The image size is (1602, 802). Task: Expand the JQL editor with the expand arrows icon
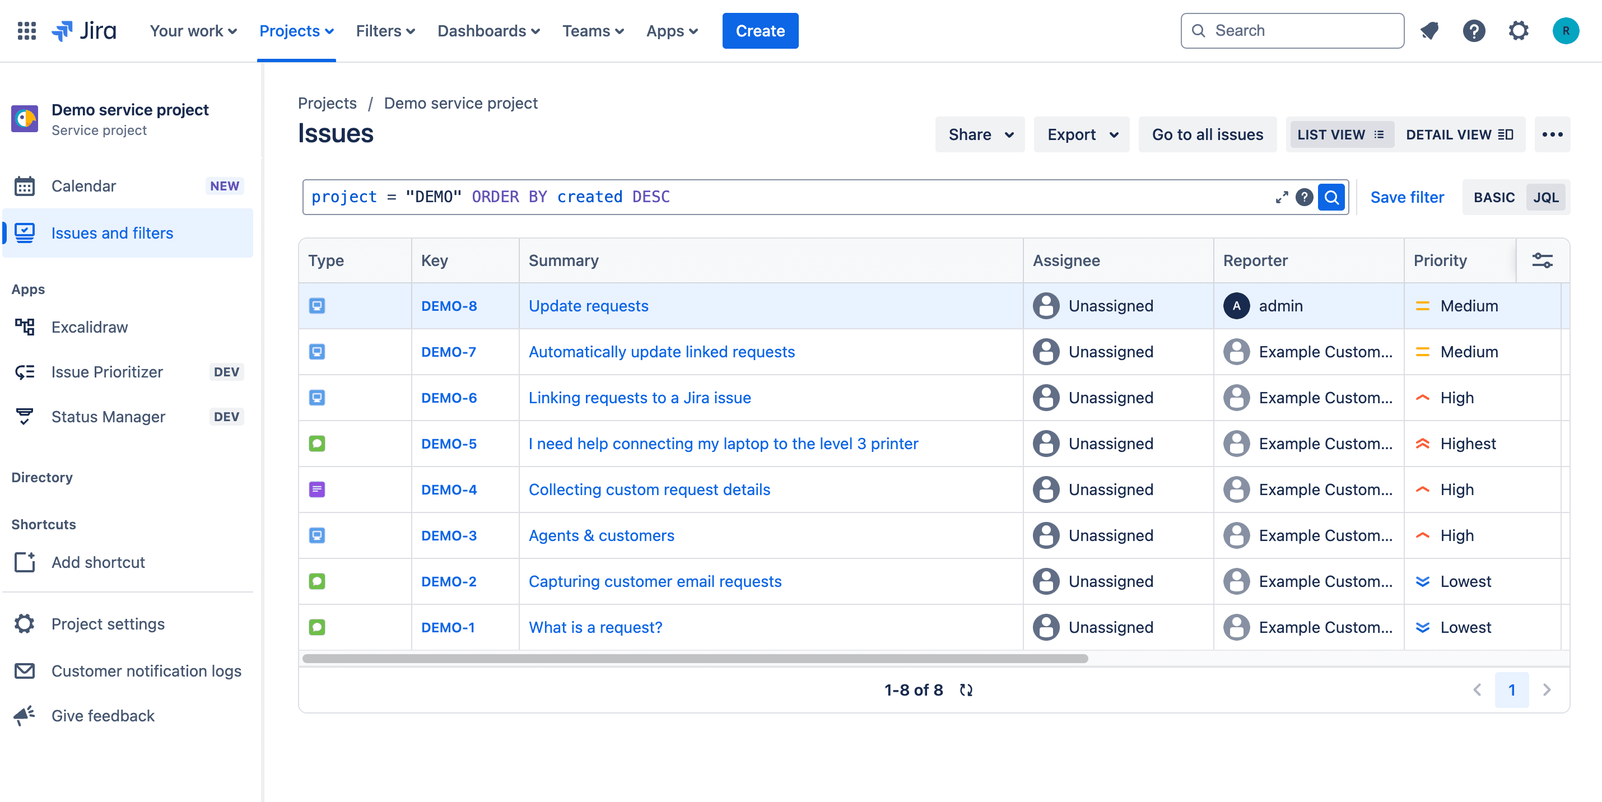1282,197
